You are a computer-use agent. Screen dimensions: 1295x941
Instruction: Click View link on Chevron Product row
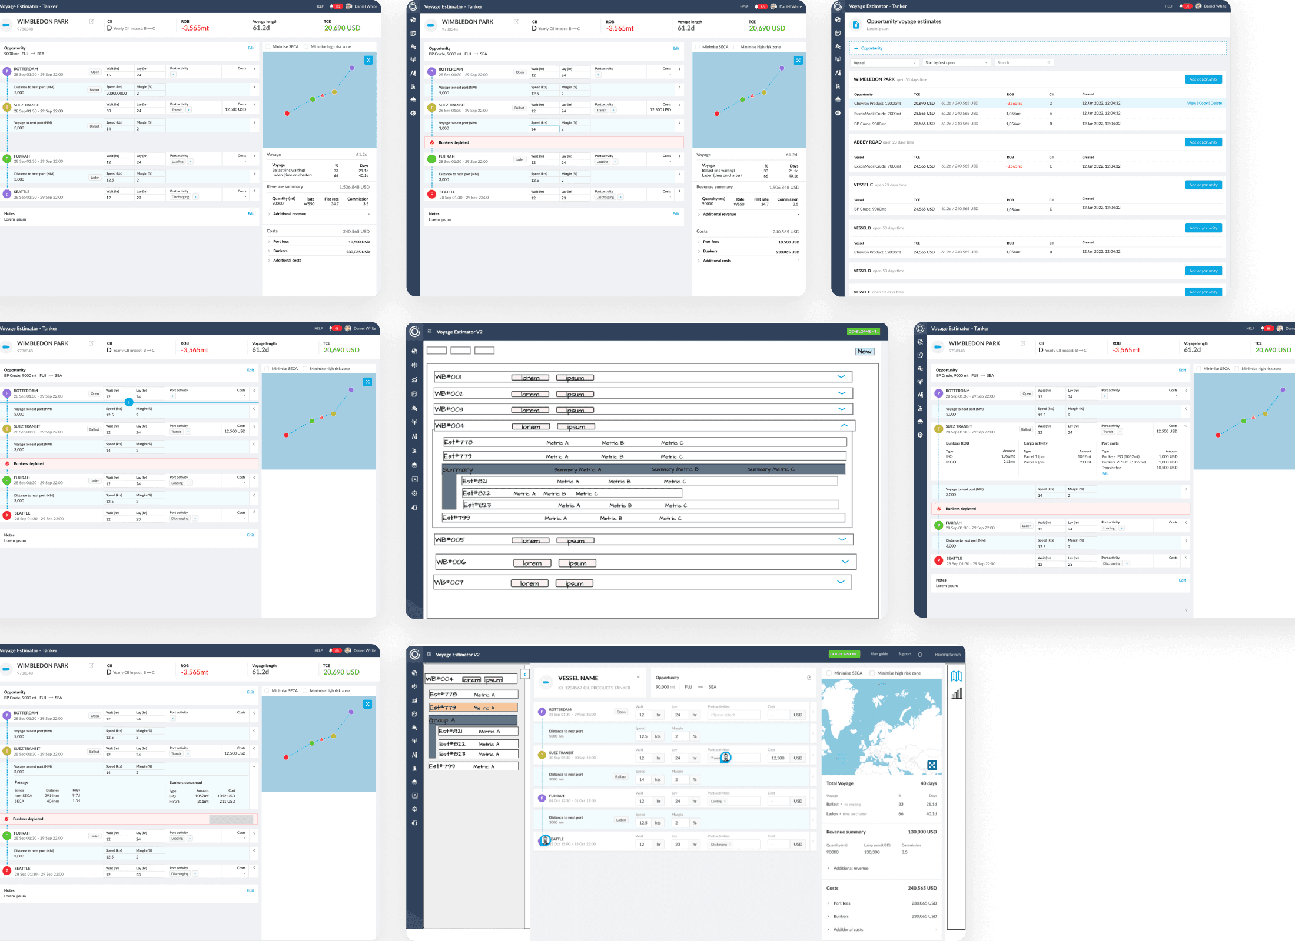[x=1191, y=103]
